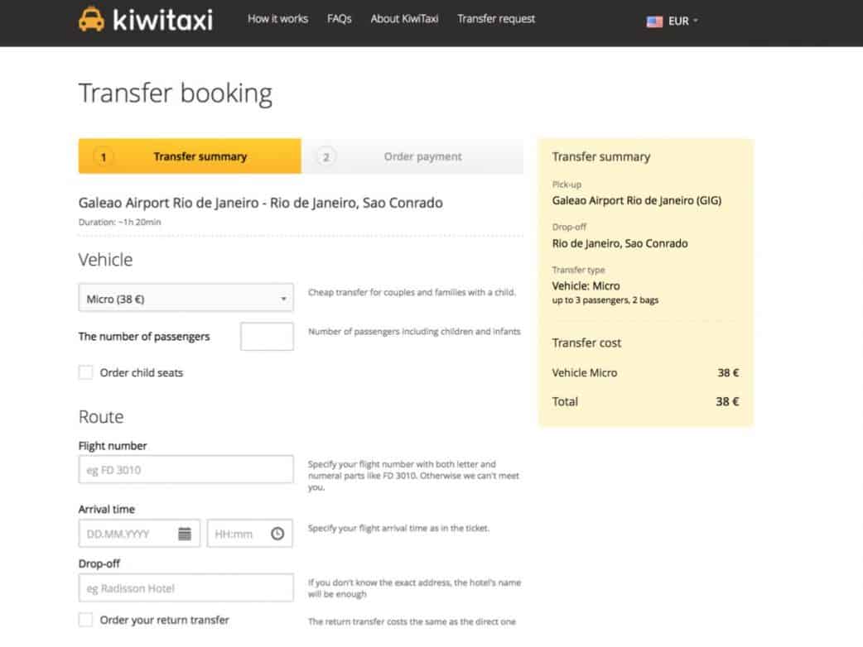
Task: Tick the Order your return transfer checkbox
Action: pos(86,620)
